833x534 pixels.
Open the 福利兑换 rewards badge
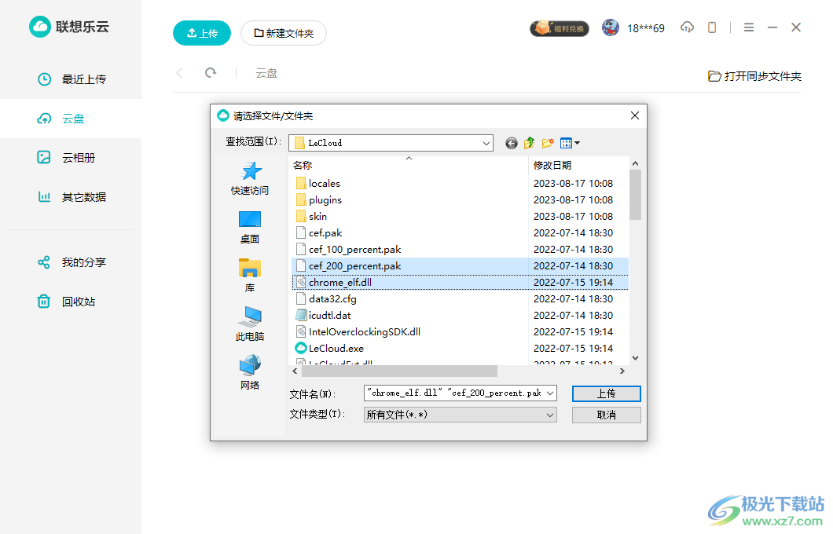(x=560, y=28)
